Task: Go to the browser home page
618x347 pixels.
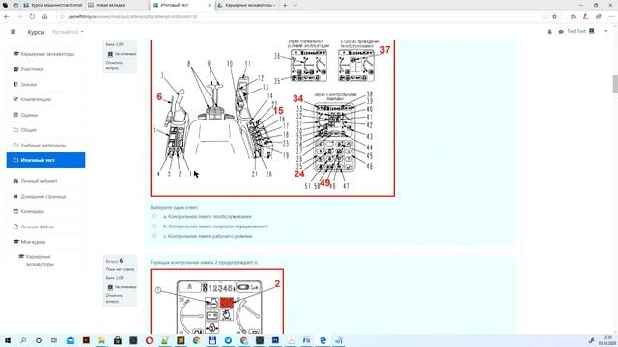Action: 45,17
